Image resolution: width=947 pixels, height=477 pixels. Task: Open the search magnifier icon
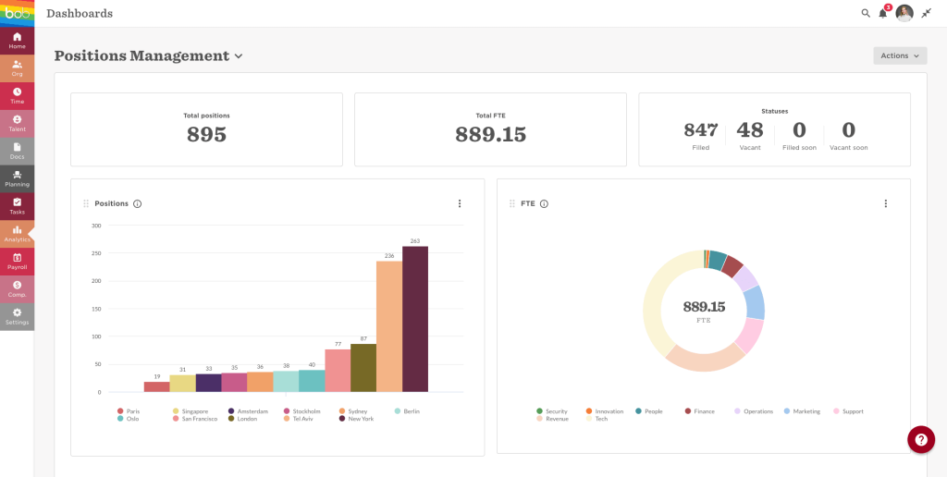coord(866,13)
